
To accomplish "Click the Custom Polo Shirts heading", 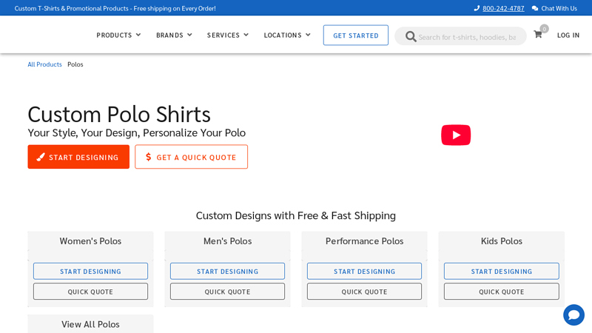I will 119,114.
